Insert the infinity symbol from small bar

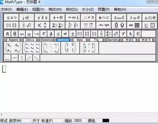tap(22, 34)
